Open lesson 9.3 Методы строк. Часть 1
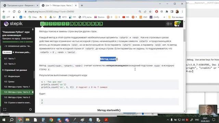219x123 pixels. pyautogui.click(x=17, y=87)
